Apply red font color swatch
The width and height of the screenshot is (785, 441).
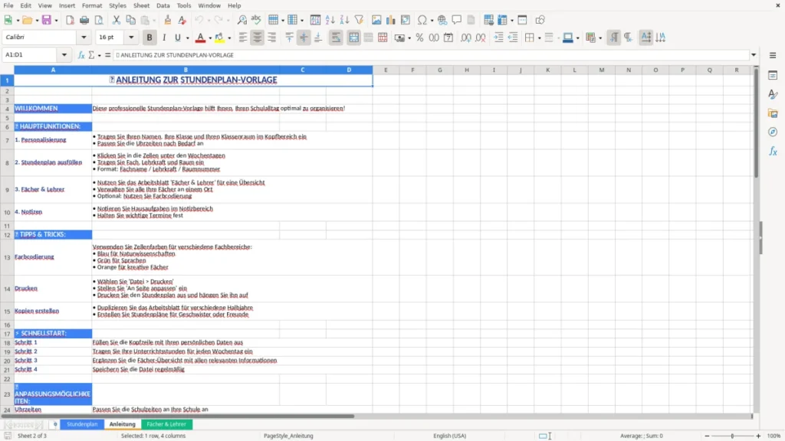(x=200, y=38)
